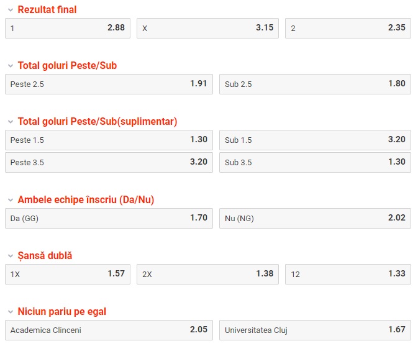Image resolution: width=418 pixels, height=346 pixels.
Task: Collapse Total goluri Peste/Sub section
Action: coord(11,66)
